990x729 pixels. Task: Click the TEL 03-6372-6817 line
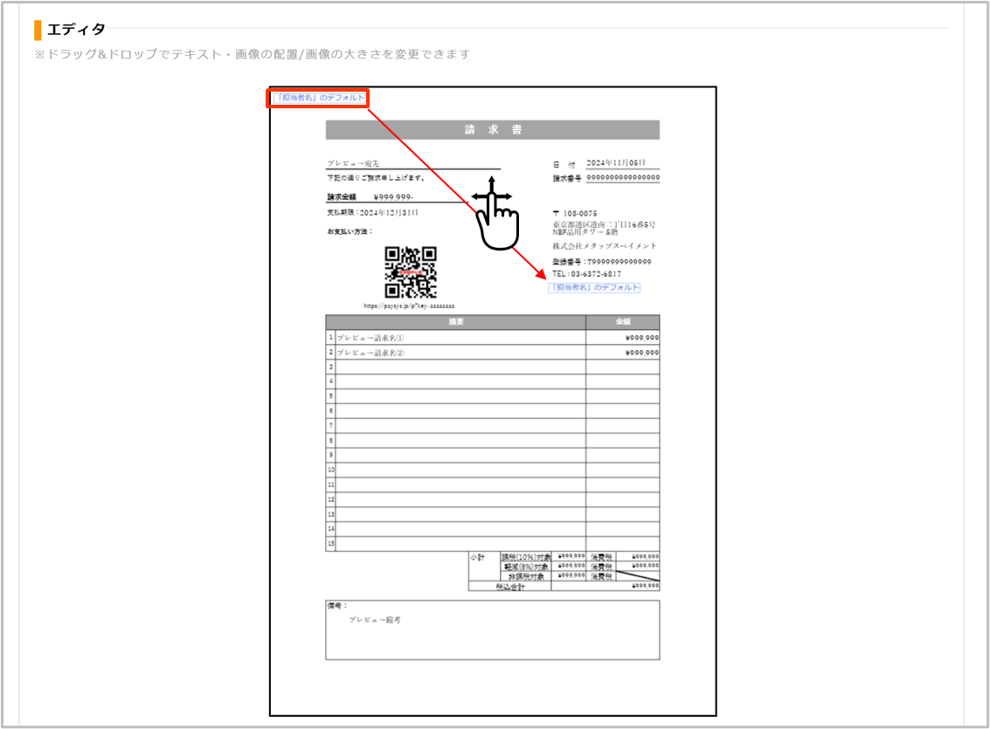click(x=586, y=274)
